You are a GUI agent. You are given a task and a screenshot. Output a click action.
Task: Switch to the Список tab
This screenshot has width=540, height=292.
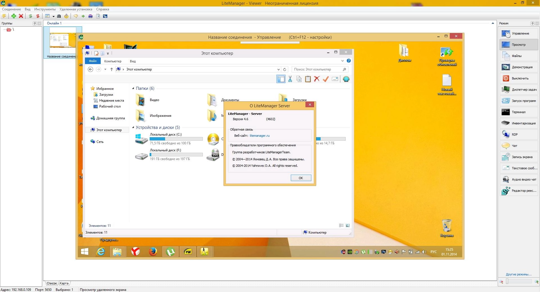point(51,283)
